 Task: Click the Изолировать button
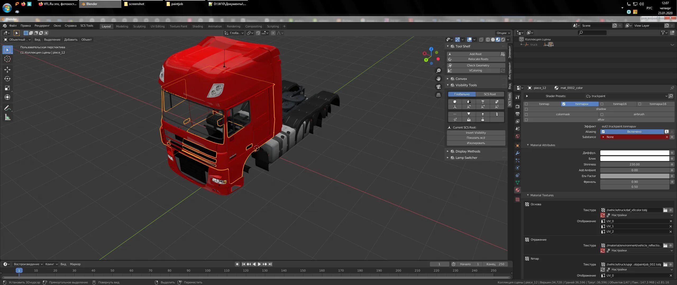(x=476, y=143)
